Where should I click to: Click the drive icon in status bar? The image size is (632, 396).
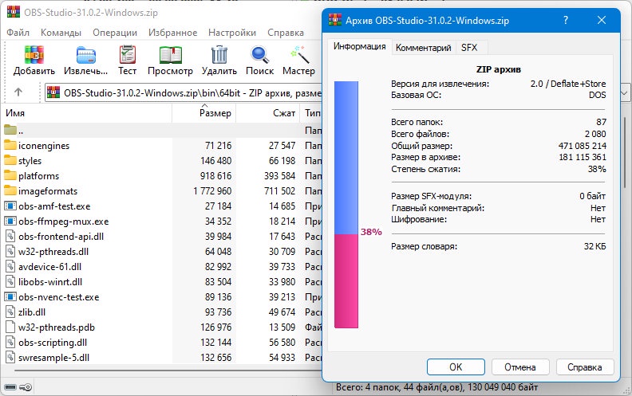tap(10, 387)
